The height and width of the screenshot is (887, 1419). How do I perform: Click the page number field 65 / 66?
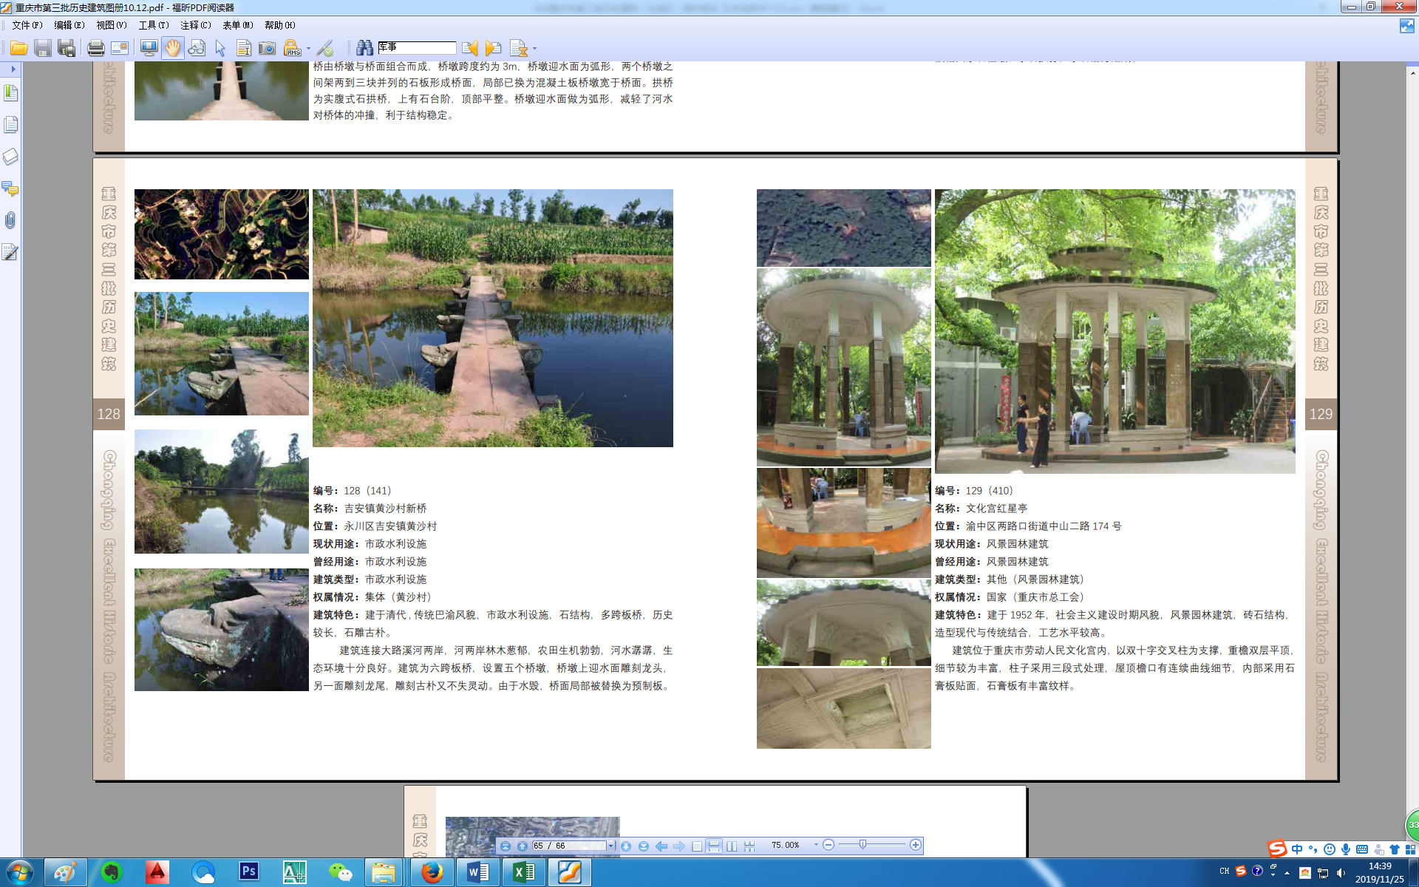569,846
